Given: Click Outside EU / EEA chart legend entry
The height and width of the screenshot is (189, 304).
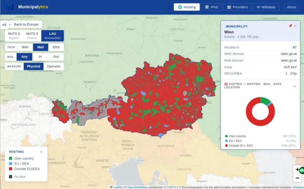Looking at the screenshot, I should pos(260,145).
